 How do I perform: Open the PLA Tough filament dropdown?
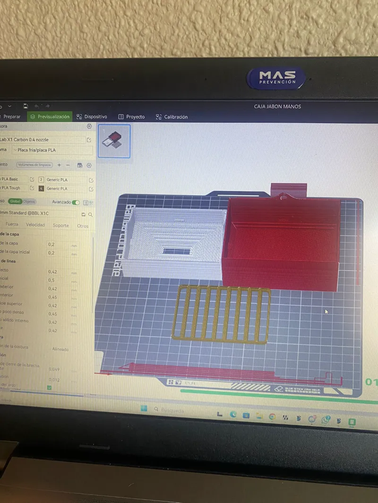(x=14, y=188)
